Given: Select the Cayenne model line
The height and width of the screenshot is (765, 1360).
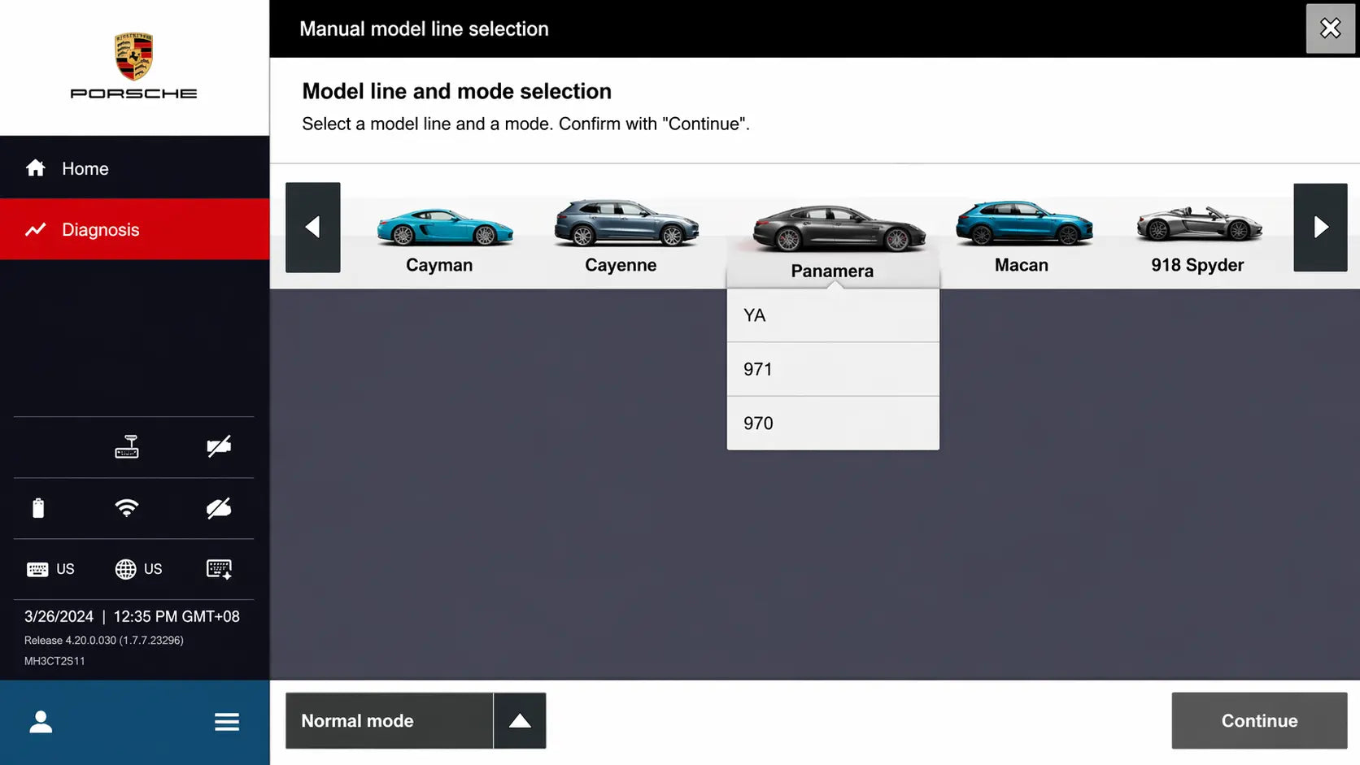Looking at the screenshot, I should point(625,236).
